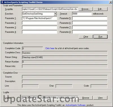The width and height of the screenshot is (113, 107).
Task: Click the Edit script button
Action: tap(100, 9)
